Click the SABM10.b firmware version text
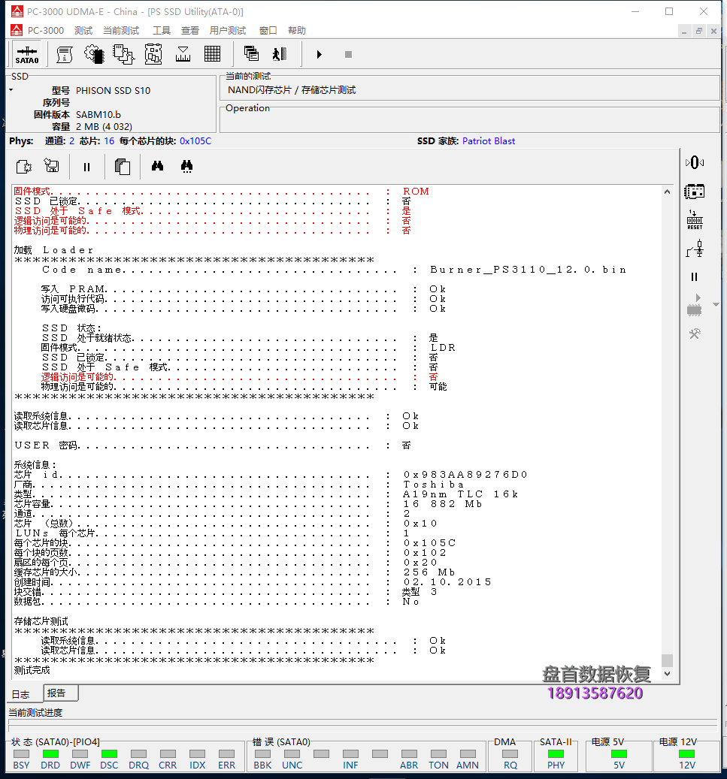The height and width of the screenshot is (779, 727). (98, 115)
